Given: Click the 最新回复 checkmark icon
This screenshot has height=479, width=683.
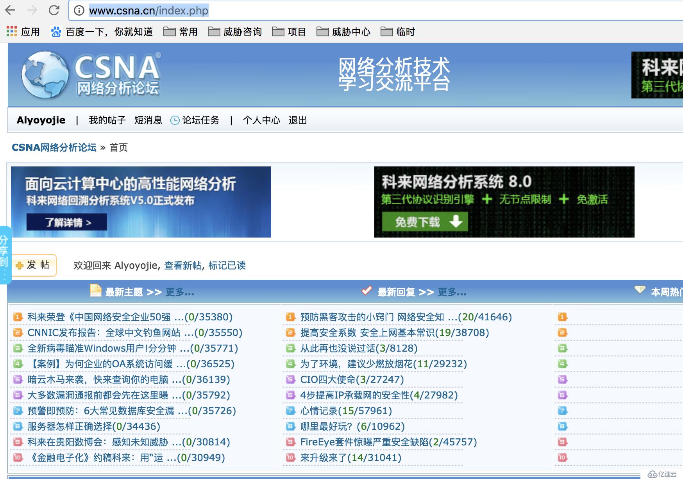Looking at the screenshot, I should [367, 290].
